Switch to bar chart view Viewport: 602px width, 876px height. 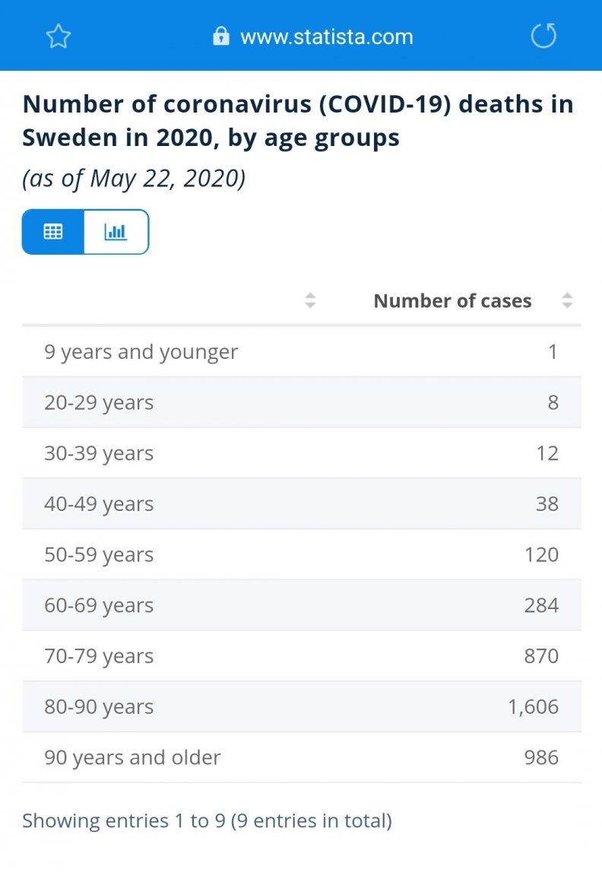click(x=116, y=232)
